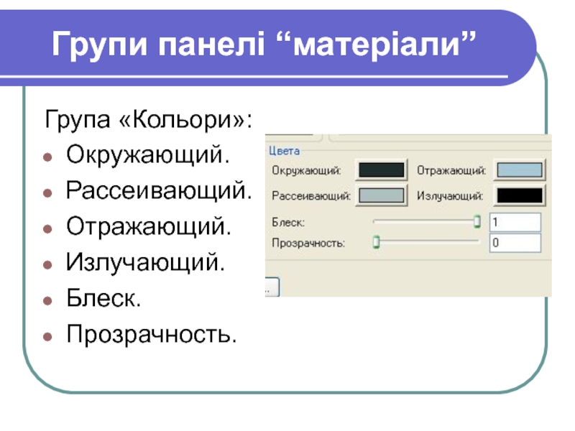The height and width of the screenshot is (431, 575).
Task: Select the "Прозрачность." bullet item
Action: [151, 334]
